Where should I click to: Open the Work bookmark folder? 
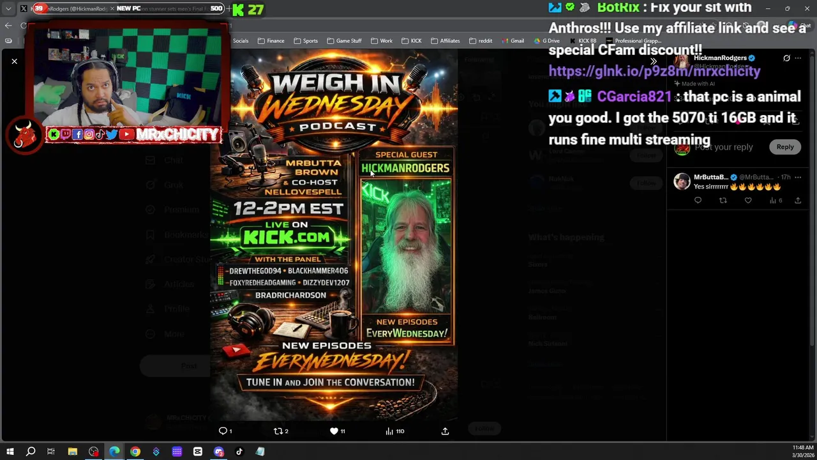click(x=381, y=41)
